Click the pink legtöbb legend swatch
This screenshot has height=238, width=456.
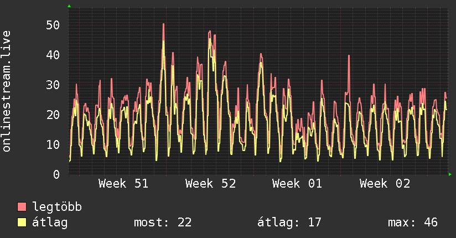pyautogui.click(x=22, y=207)
